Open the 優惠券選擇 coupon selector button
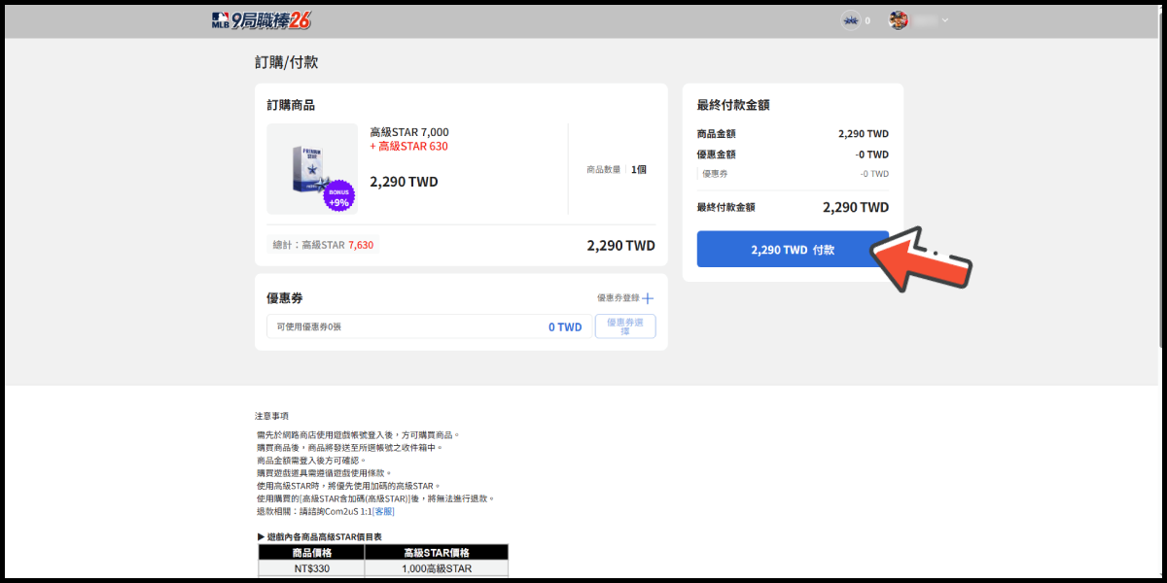This screenshot has height=583, width=1167. pos(624,326)
